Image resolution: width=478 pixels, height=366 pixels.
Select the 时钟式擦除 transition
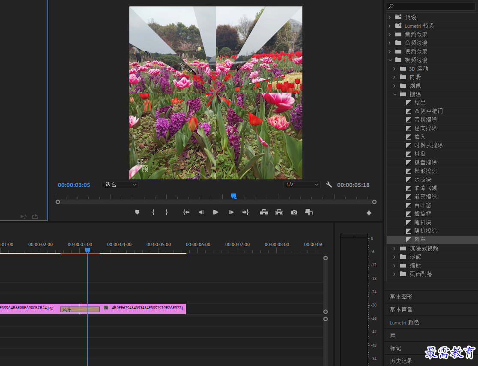[x=428, y=146]
